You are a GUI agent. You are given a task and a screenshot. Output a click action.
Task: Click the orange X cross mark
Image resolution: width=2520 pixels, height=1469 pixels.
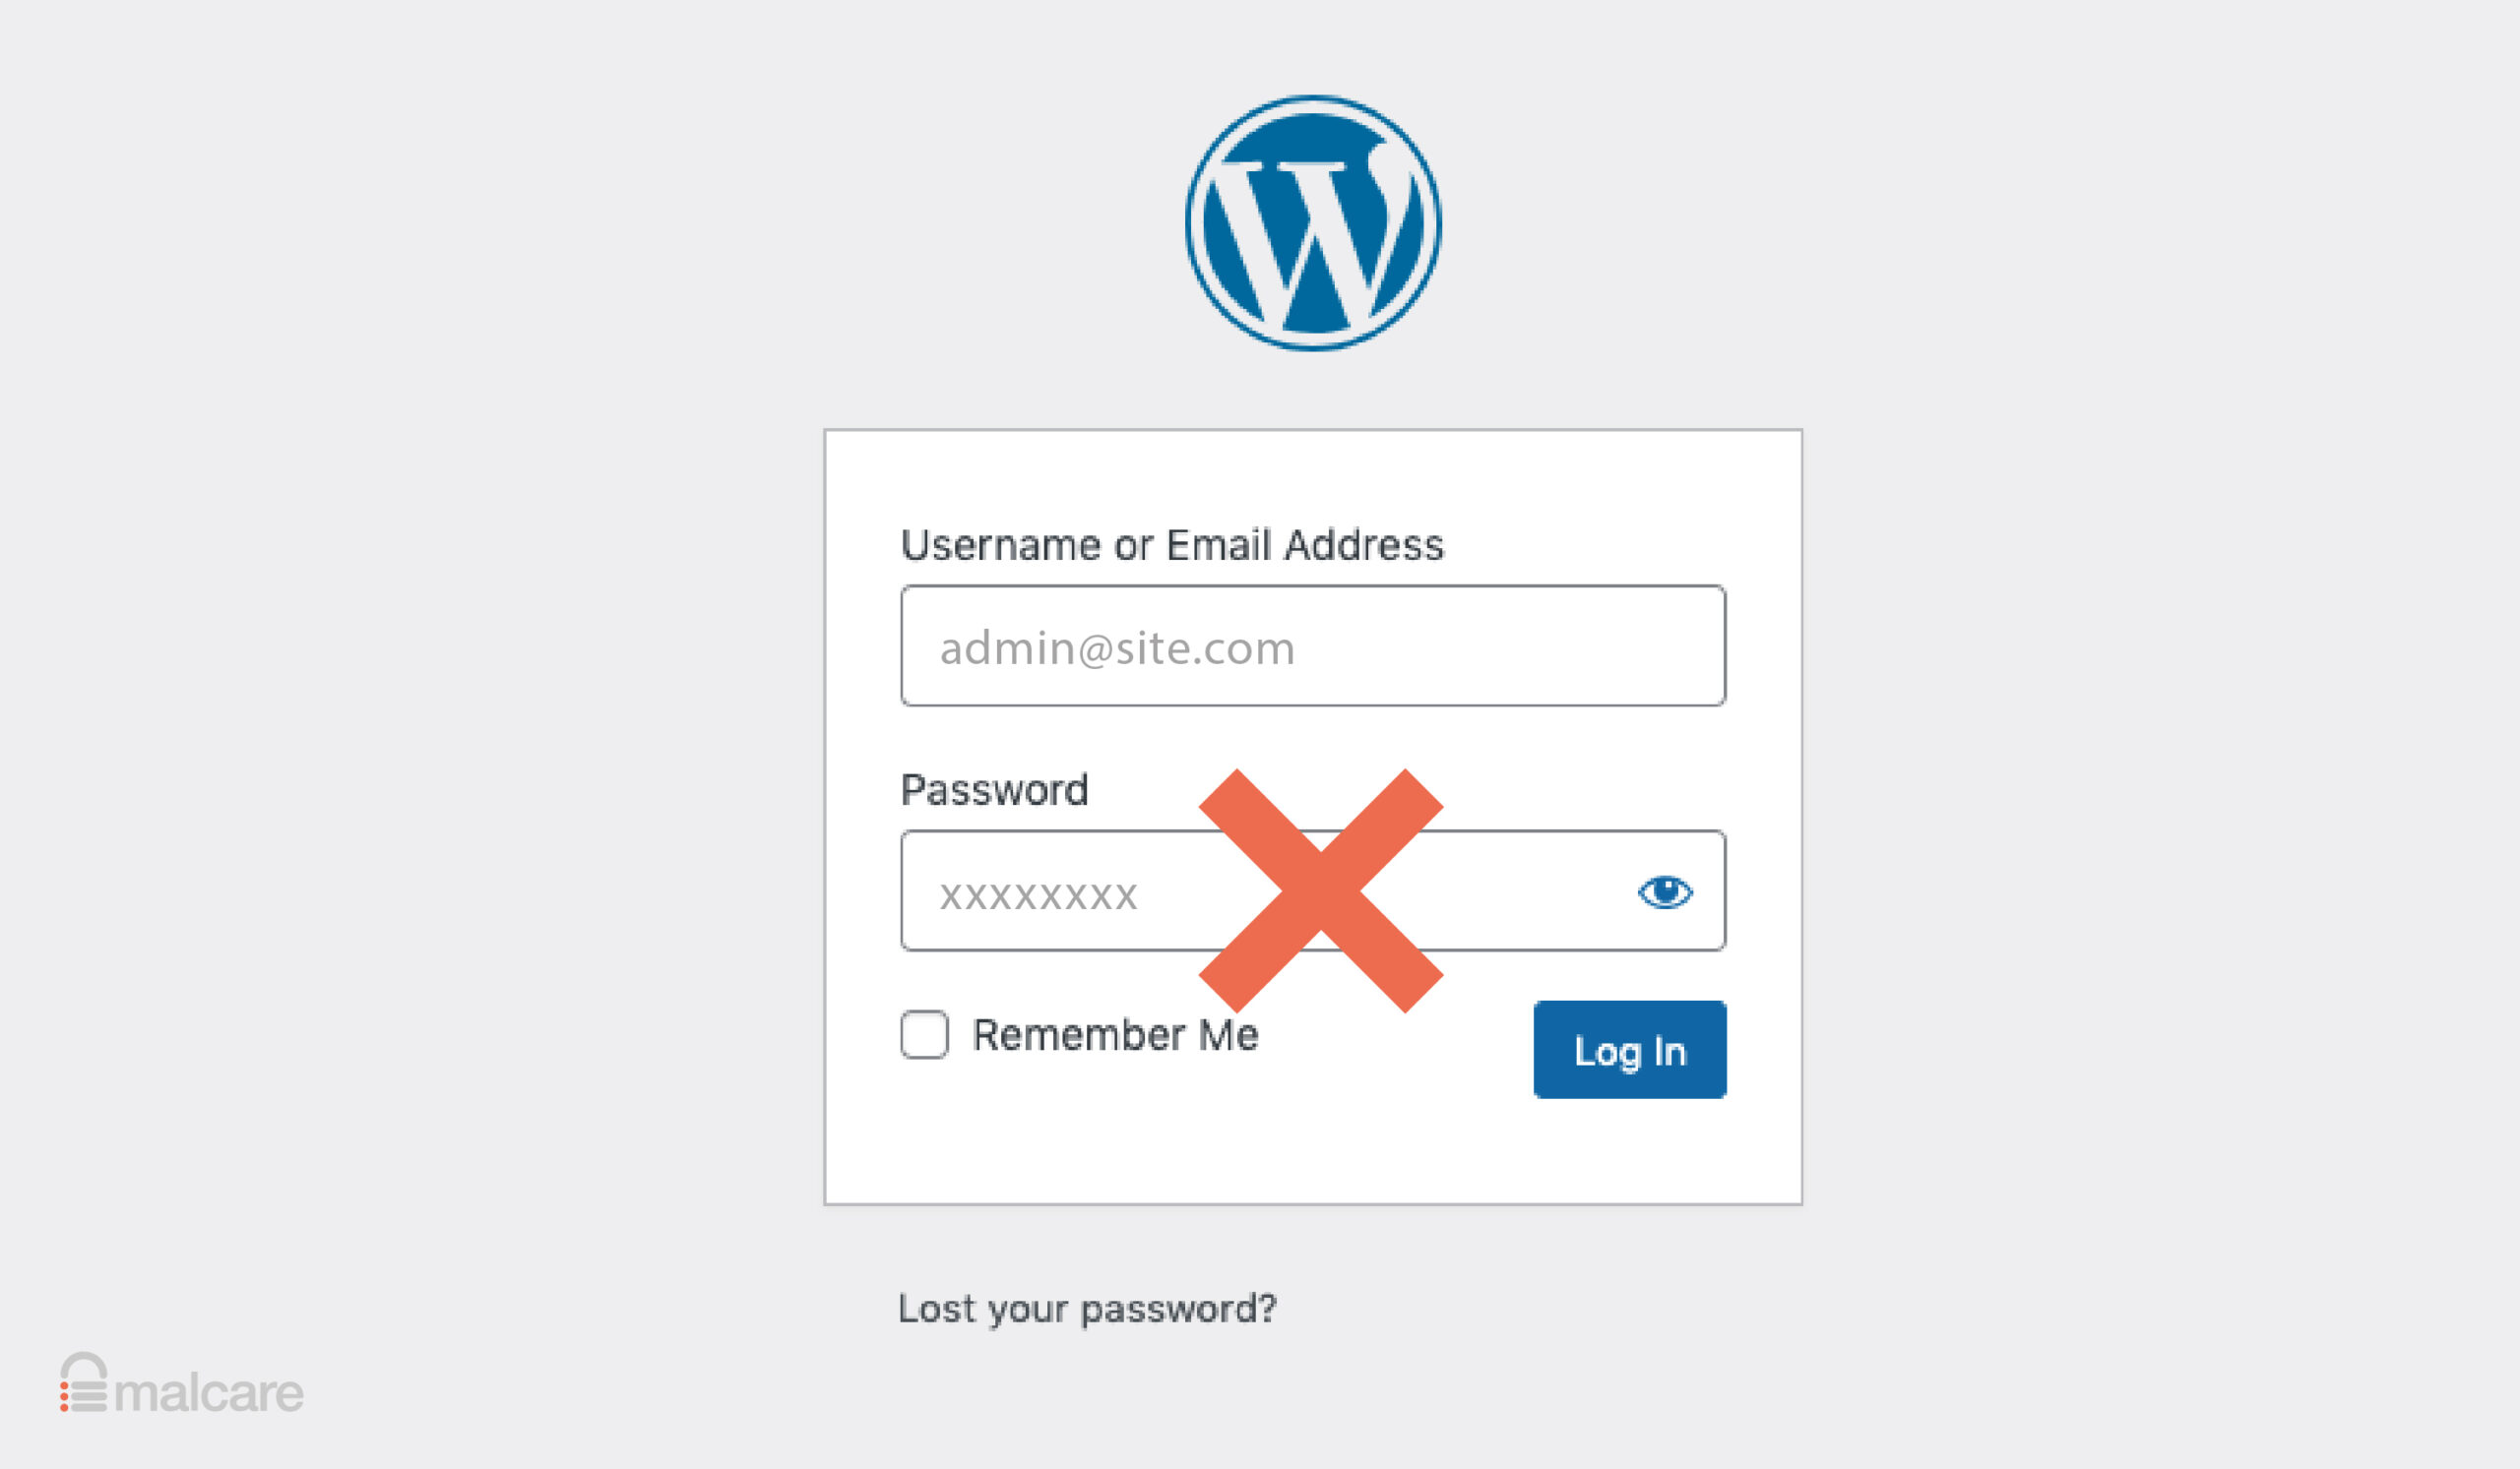(x=1320, y=890)
